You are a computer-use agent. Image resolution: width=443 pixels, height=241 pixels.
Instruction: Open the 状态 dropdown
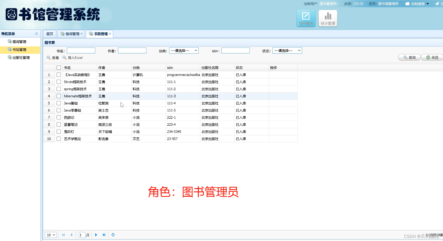[287, 51]
